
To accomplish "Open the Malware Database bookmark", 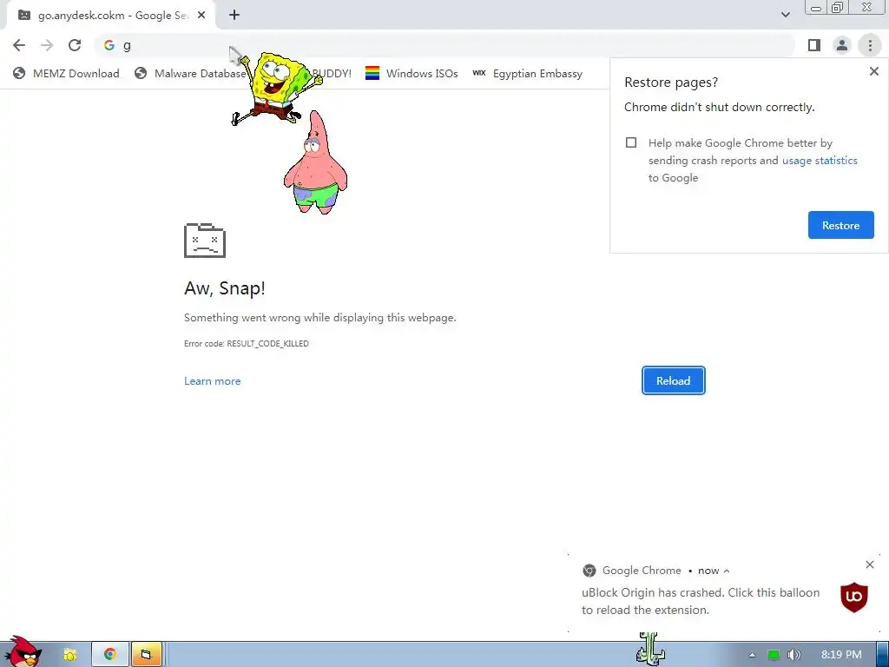I will pyautogui.click(x=190, y=73).
